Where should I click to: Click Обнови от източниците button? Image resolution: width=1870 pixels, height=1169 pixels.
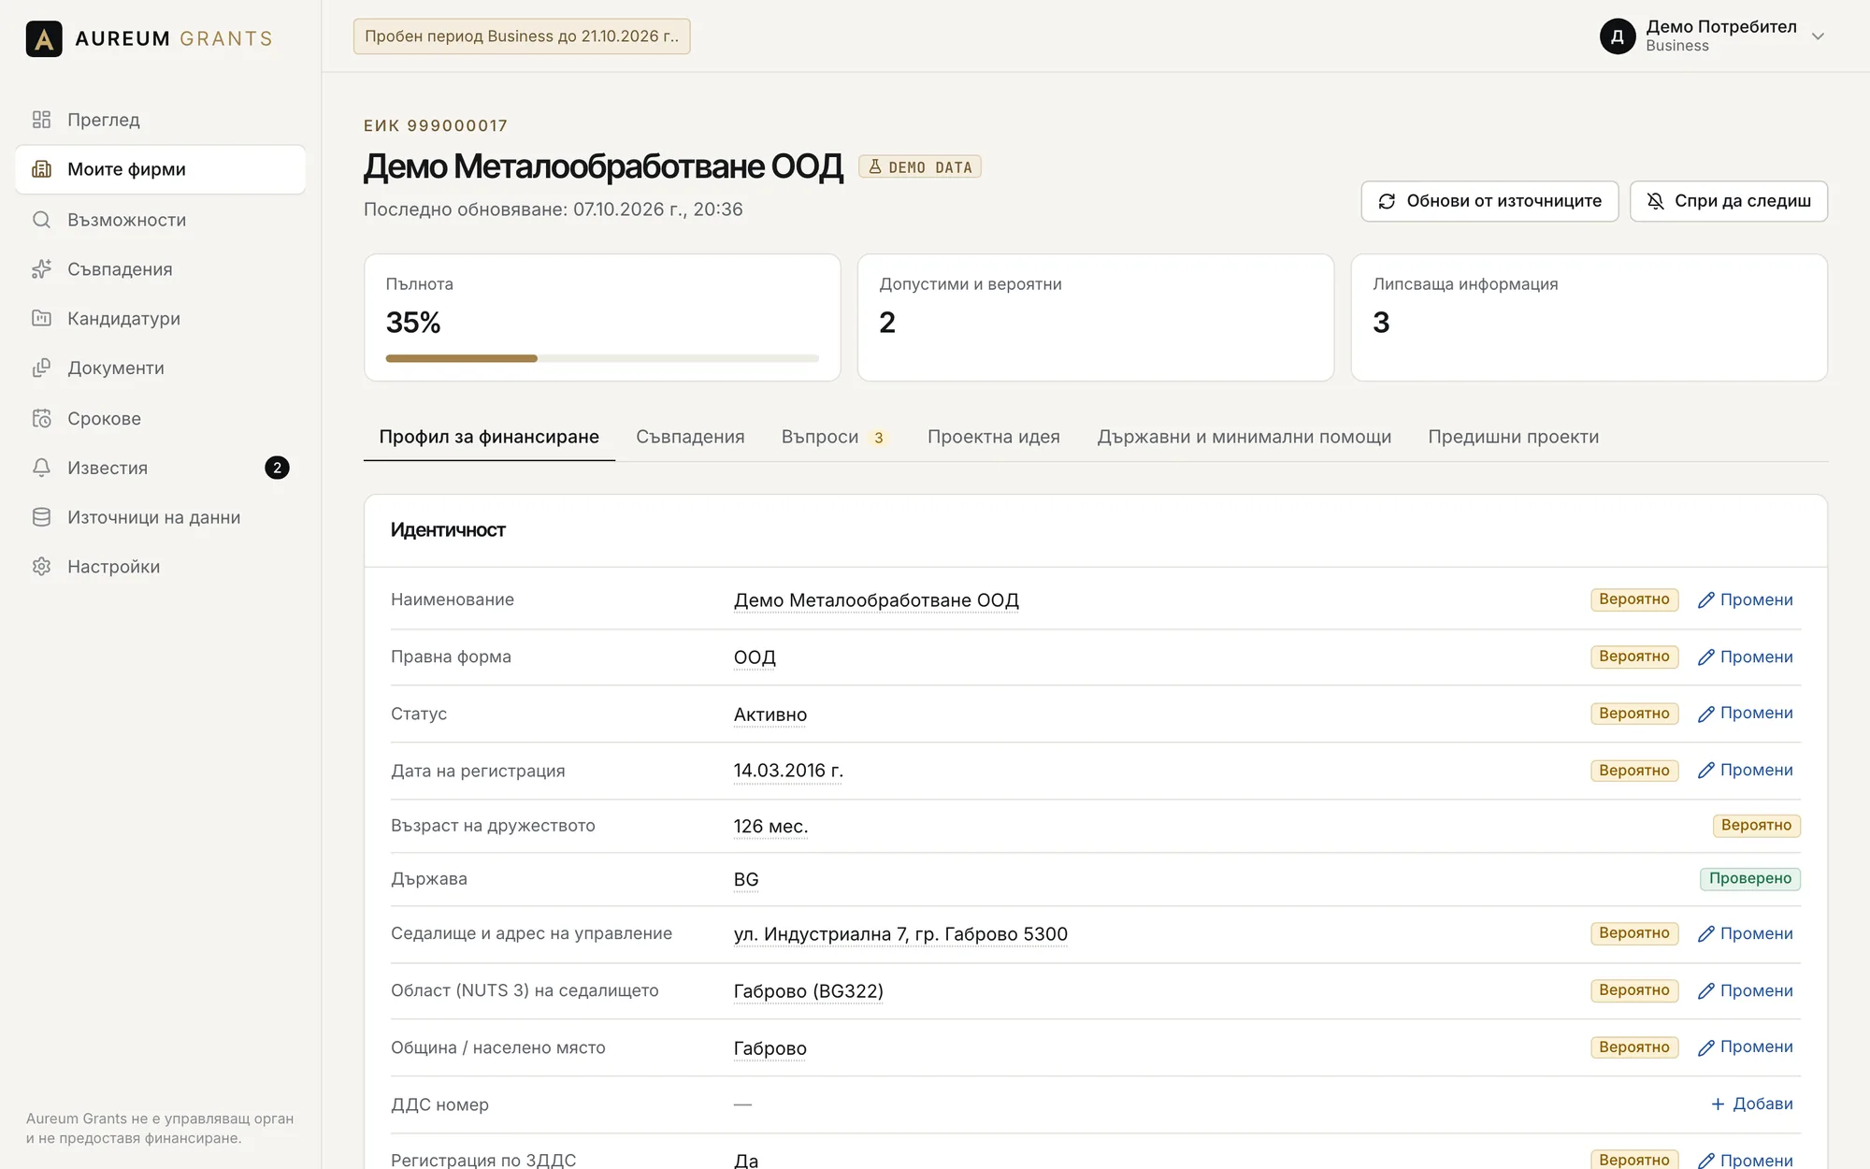1489,201
